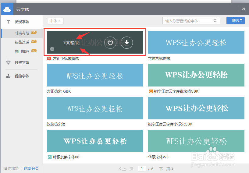Open the 合作加盟 link
This screenshot has width=249, height=173.
click(x=11, y=168)
